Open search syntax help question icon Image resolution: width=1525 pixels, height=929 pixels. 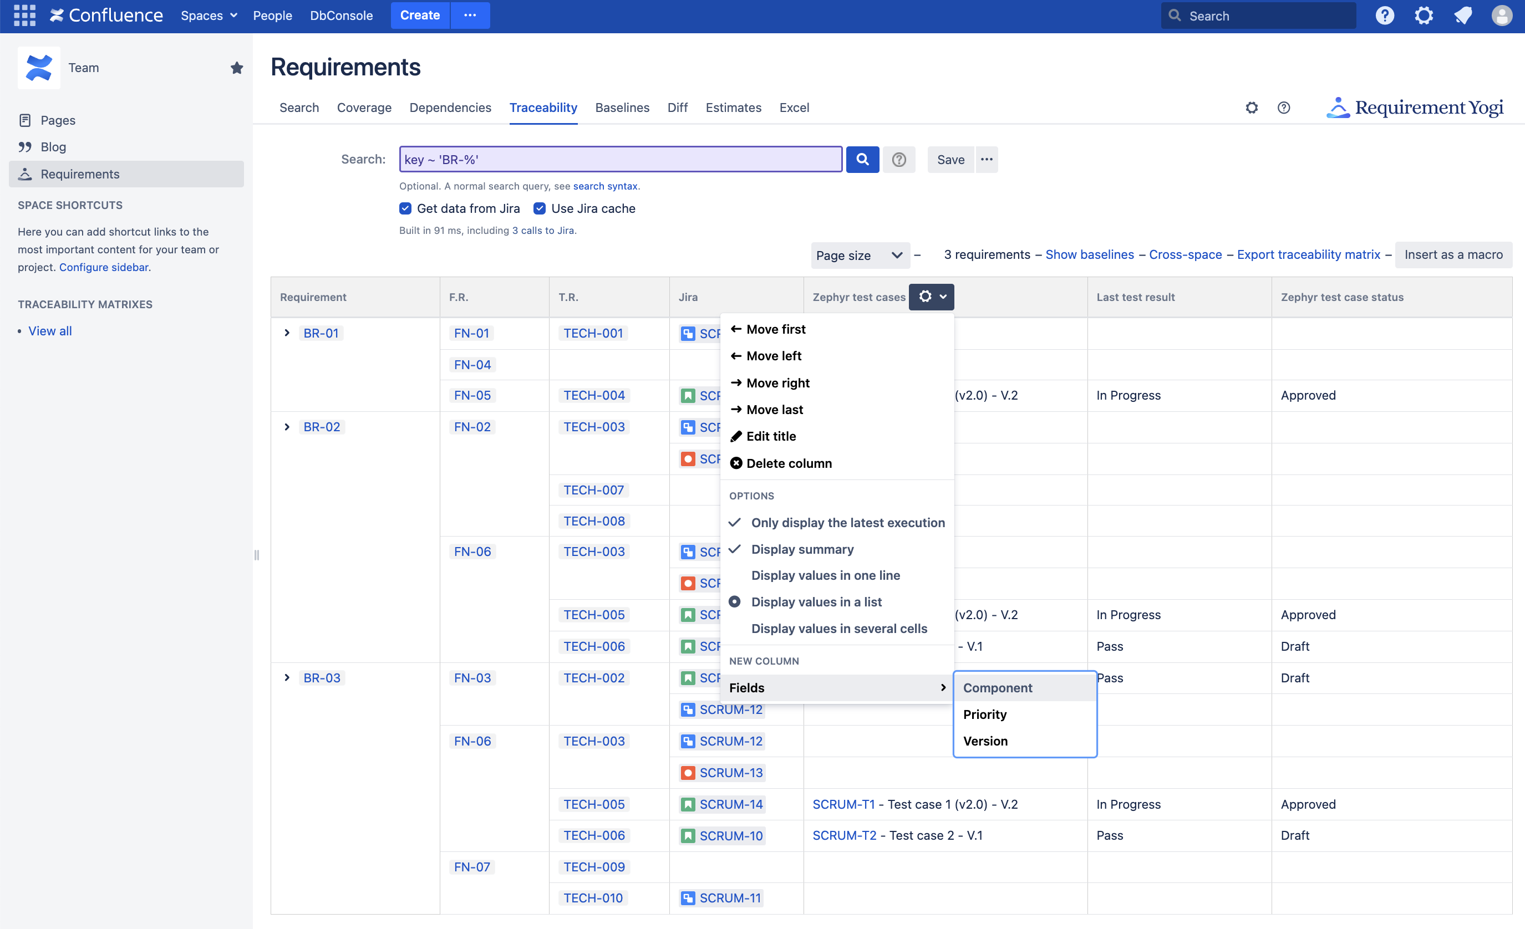[899, 160]
